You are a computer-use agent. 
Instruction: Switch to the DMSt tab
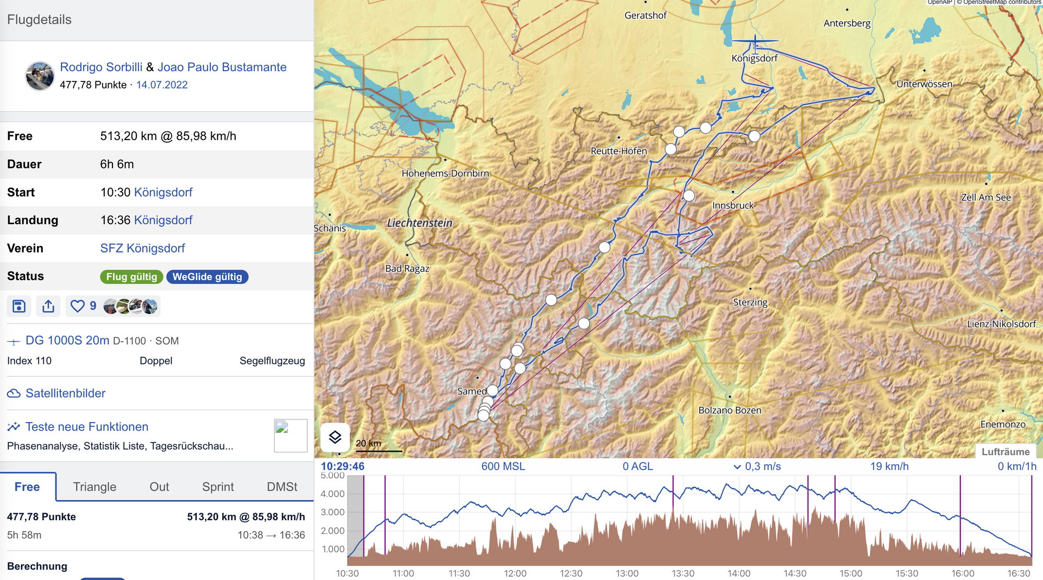pyautogui.click(x=282, y=487)
